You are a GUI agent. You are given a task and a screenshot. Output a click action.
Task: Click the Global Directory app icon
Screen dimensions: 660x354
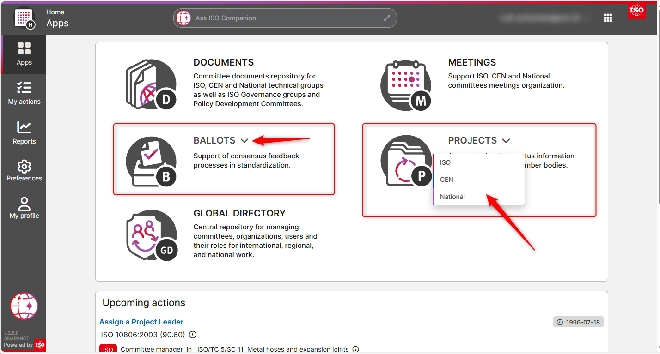tap(151, 235)
